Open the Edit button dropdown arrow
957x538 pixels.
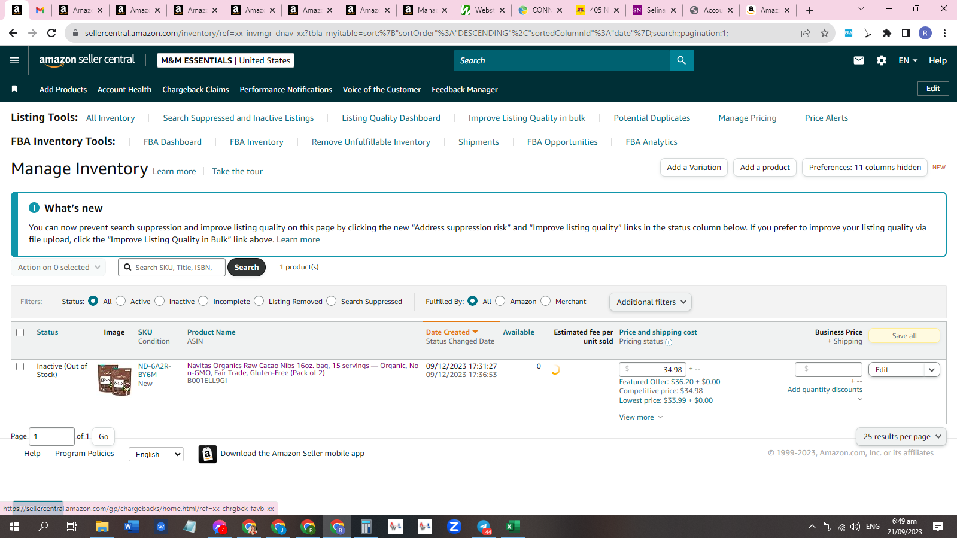pos(932,370)
